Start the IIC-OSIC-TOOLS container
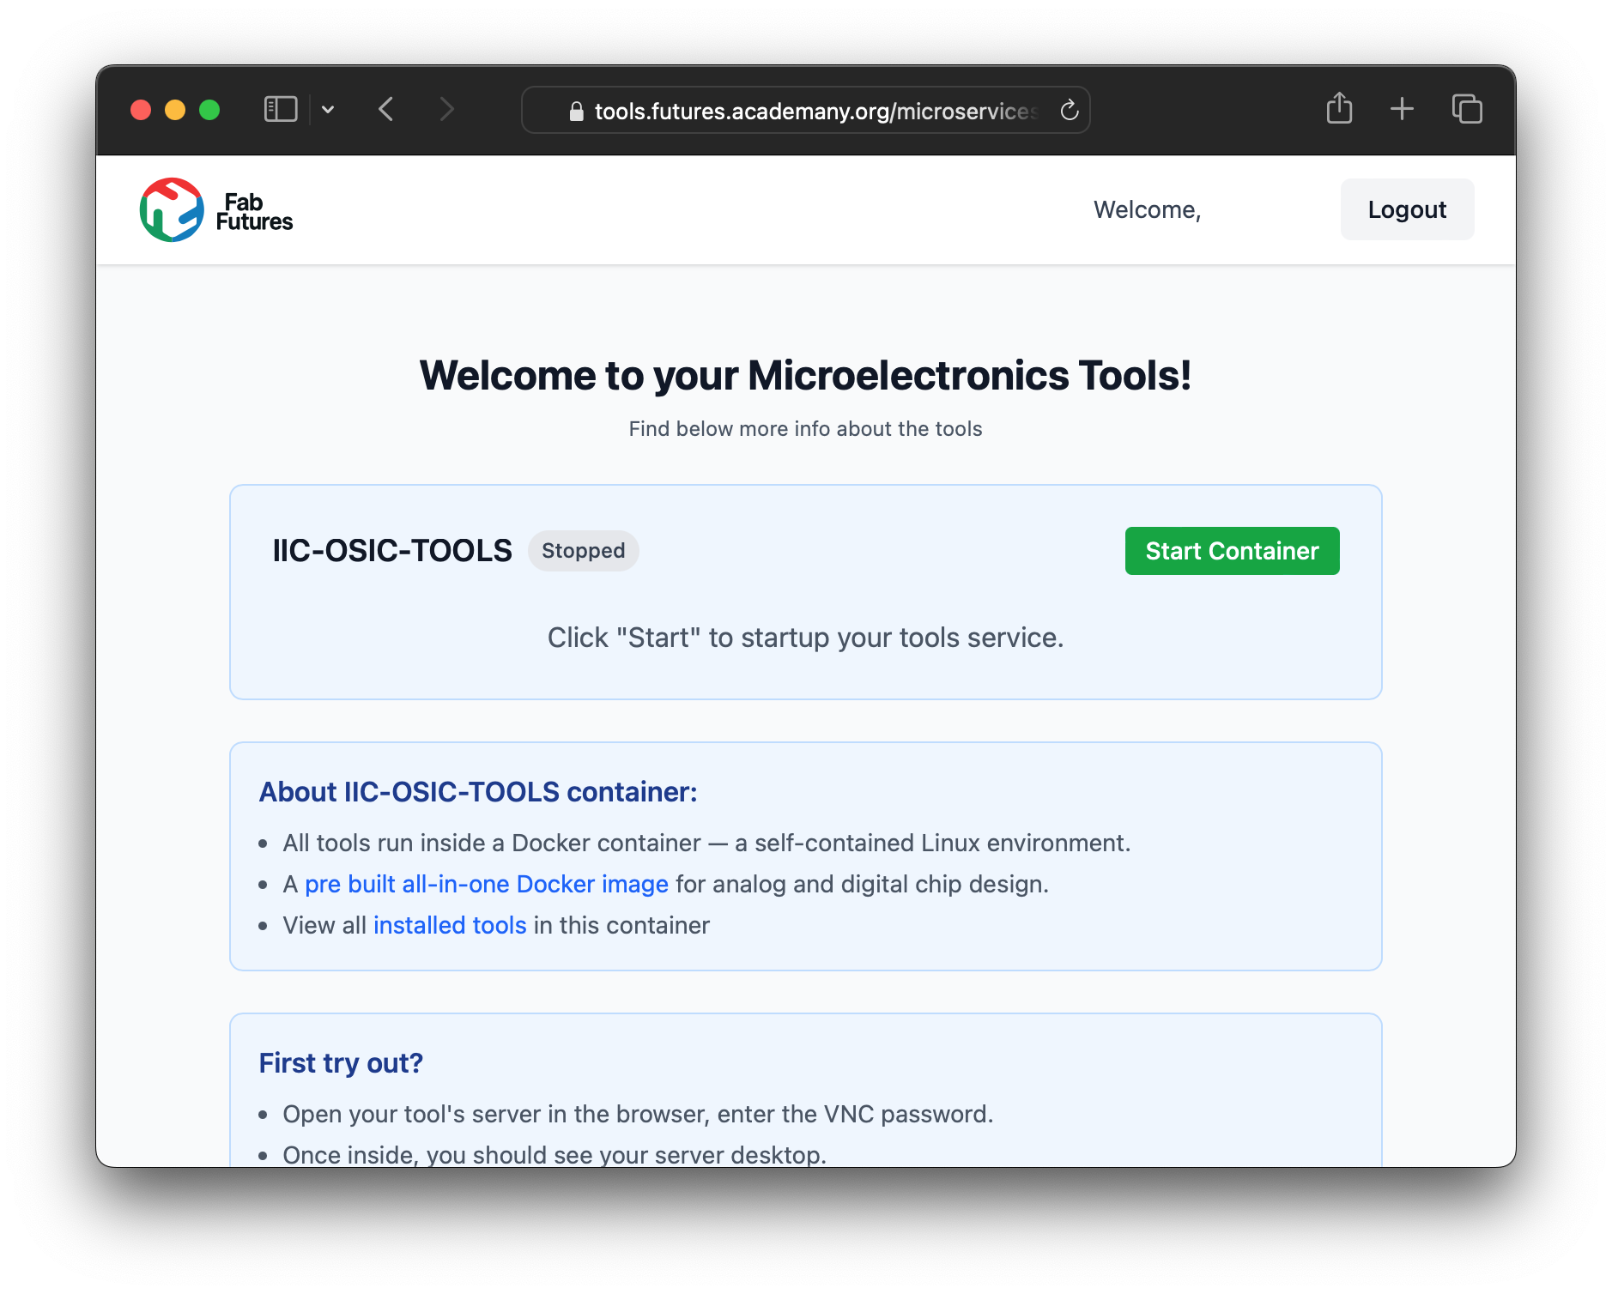 pos(1232,550)
